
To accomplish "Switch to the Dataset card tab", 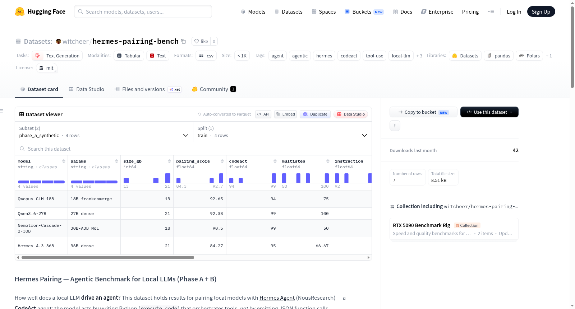I will click(39, 89).
